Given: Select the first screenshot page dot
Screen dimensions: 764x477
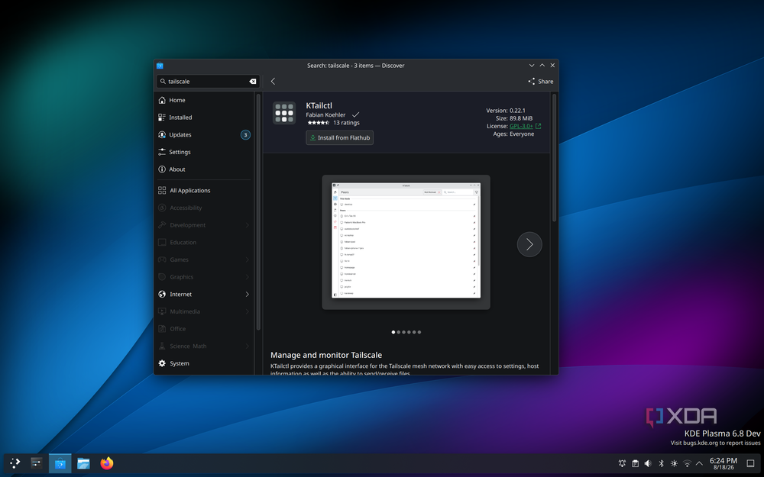Looking at the screenshot, I should click(393, 332).
